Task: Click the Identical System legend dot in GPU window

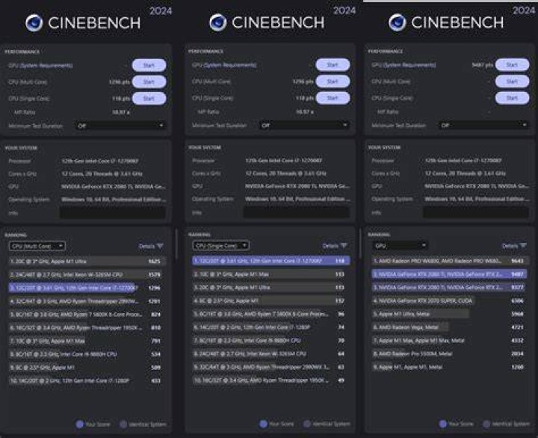Action: tap(486, 424)
